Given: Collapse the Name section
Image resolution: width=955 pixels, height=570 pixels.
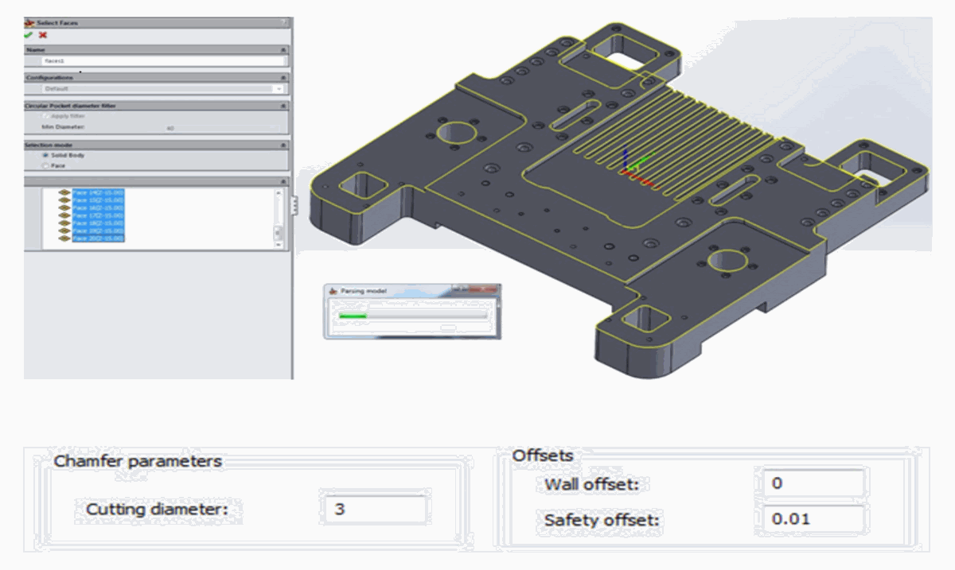Looking at the screenshot, I should tap(283, 49).
